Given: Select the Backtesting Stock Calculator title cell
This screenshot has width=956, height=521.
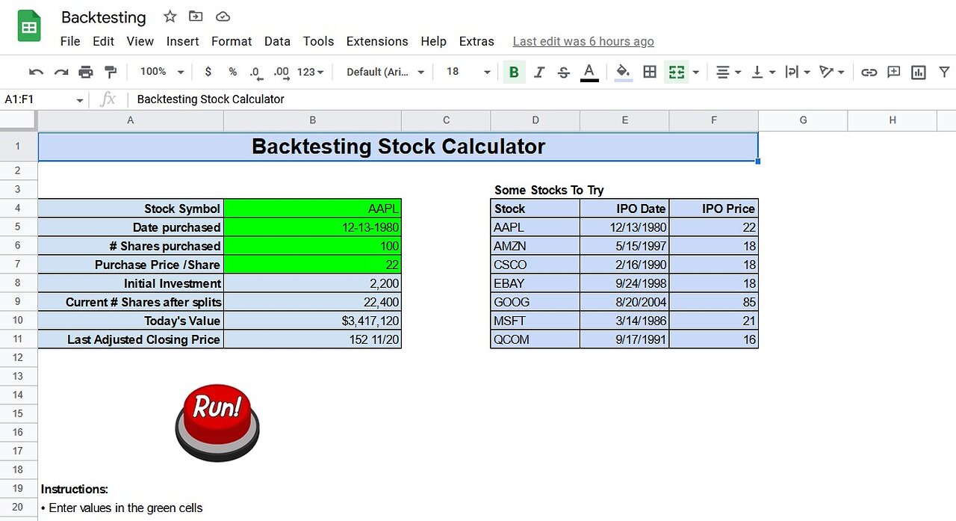Looking at the screenshot, I should [398, 147].
